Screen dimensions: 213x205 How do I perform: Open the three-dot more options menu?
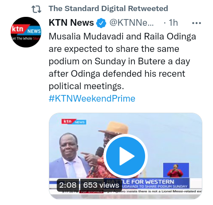(197, 23)
